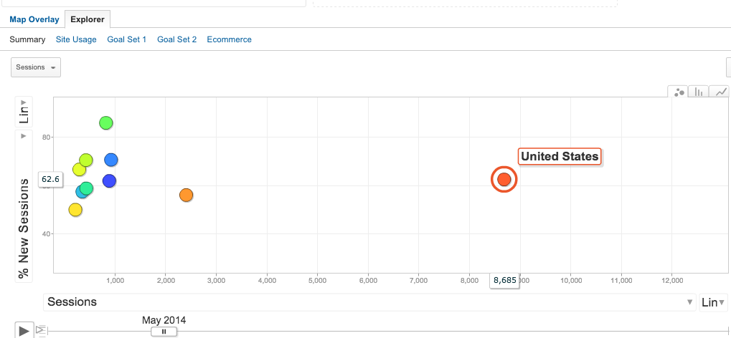Switch to bar chart view icon
Viewport: 731px width, 338px height.
click(x=699, y=92)
